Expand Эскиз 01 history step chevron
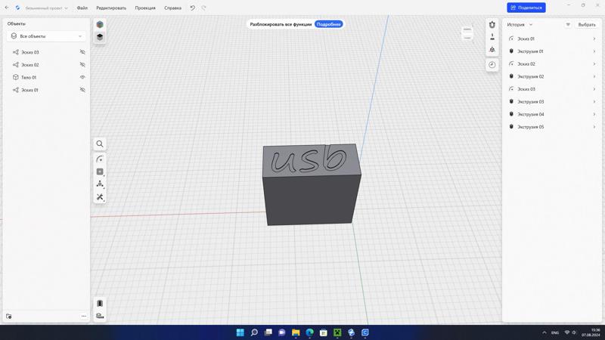Screen dimensions: 605x340 594,39
